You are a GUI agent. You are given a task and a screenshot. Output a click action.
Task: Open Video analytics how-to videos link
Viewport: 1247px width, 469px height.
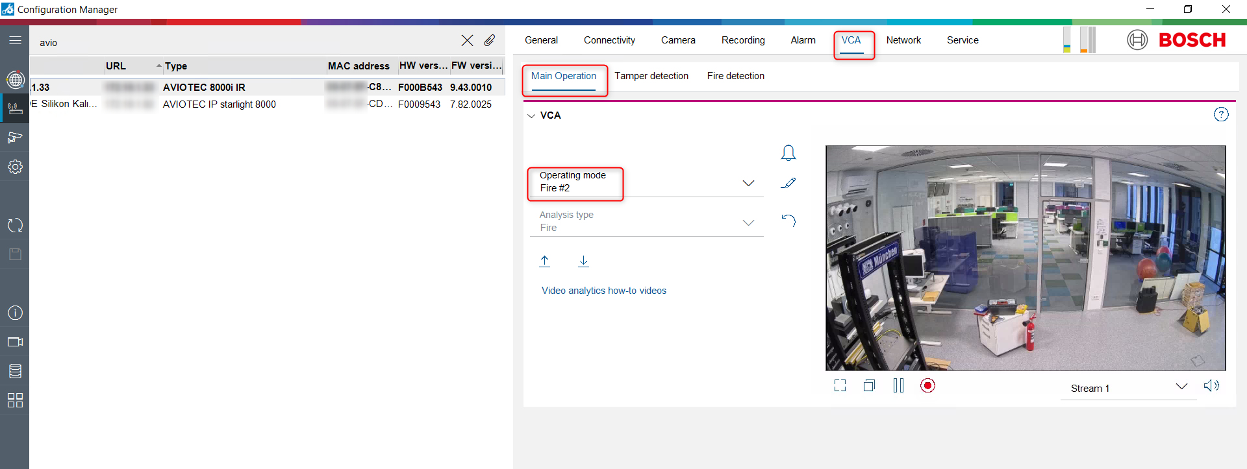604,291
